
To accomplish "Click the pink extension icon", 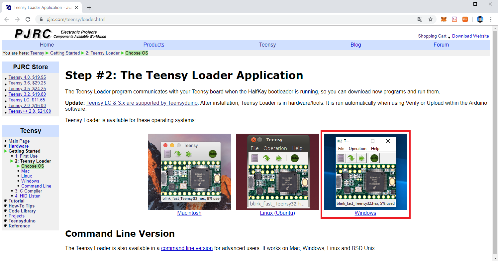I will [454, 19].
